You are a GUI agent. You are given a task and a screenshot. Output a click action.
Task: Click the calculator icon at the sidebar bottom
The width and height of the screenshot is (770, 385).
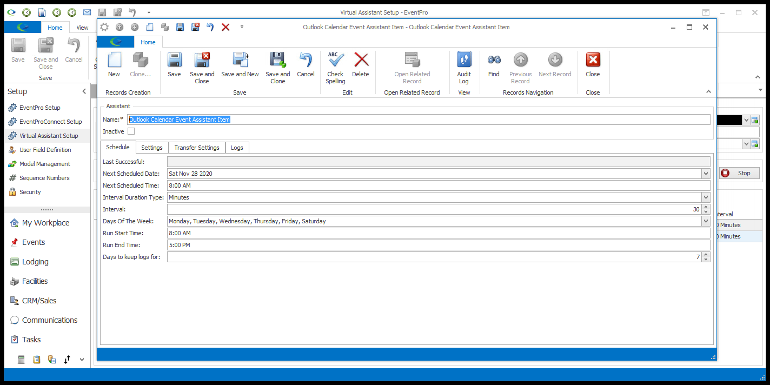(22, 359)
